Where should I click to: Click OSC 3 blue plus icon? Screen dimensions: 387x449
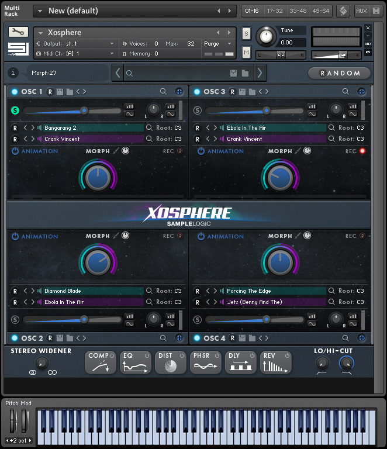point(361,92)
